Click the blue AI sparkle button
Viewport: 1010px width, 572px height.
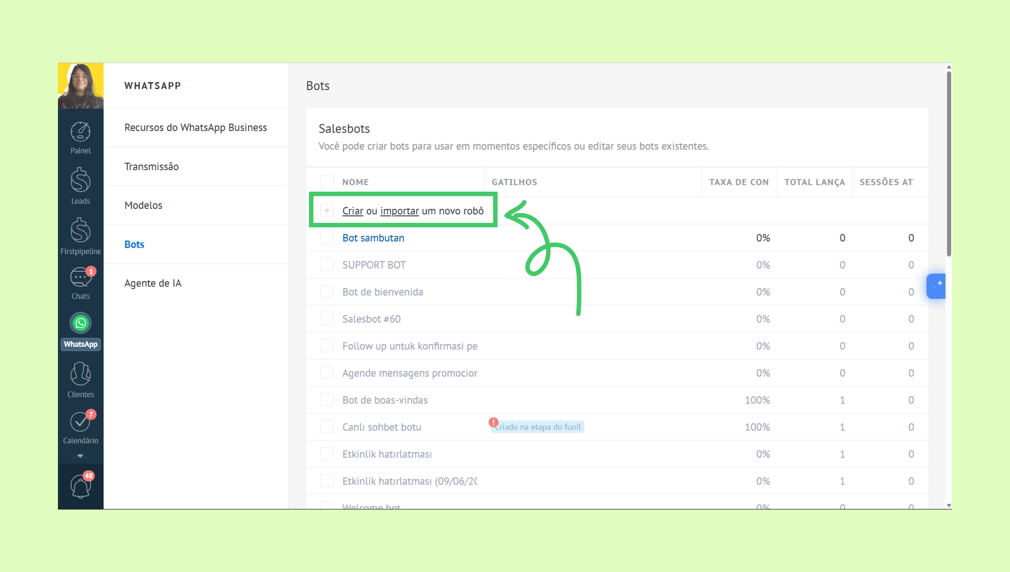pyautogui.click(x=937, y=286)
